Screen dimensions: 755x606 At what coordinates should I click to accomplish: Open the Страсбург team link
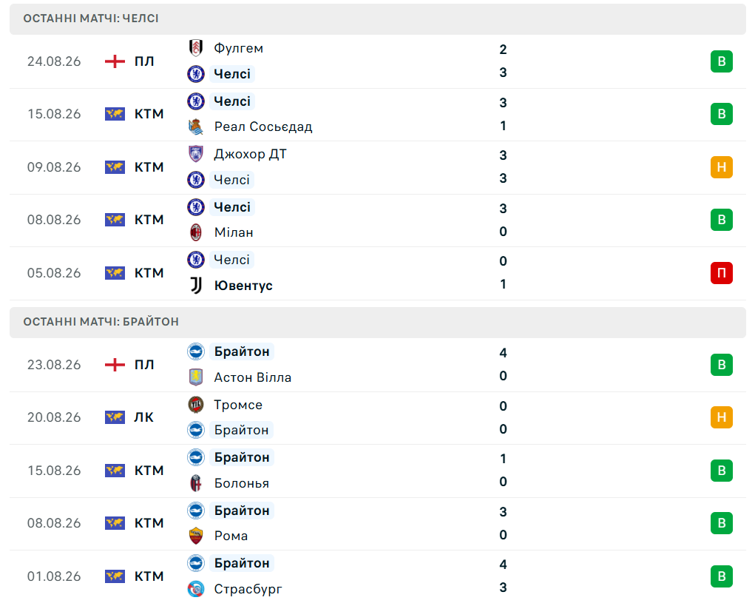pos(248,589)
